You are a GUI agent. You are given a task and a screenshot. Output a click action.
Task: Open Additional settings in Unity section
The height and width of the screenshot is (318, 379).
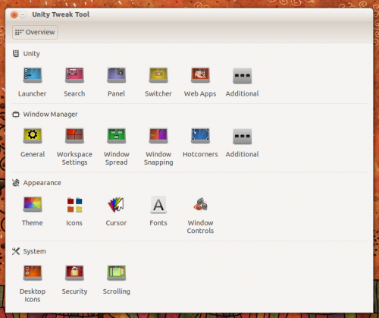click(x=243, y=76)
